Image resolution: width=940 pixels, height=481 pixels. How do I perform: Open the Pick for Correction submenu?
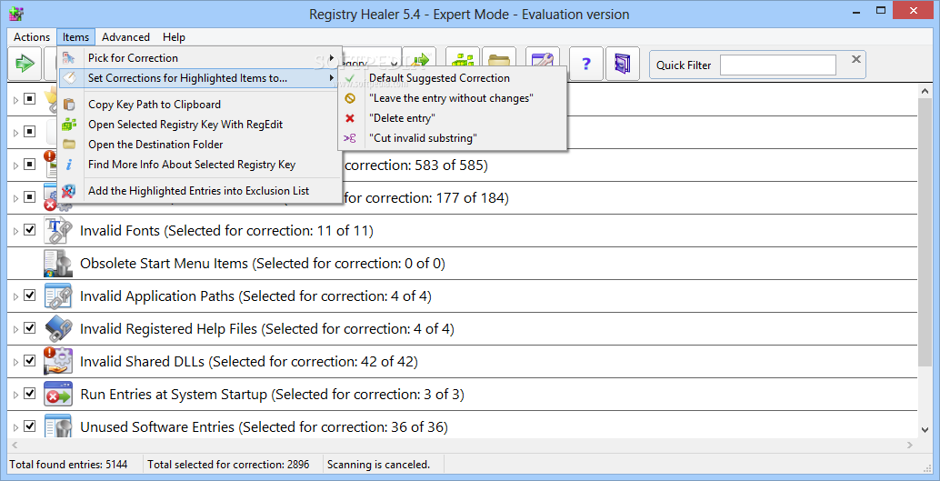pyautogui.click(x=200, y=58)
